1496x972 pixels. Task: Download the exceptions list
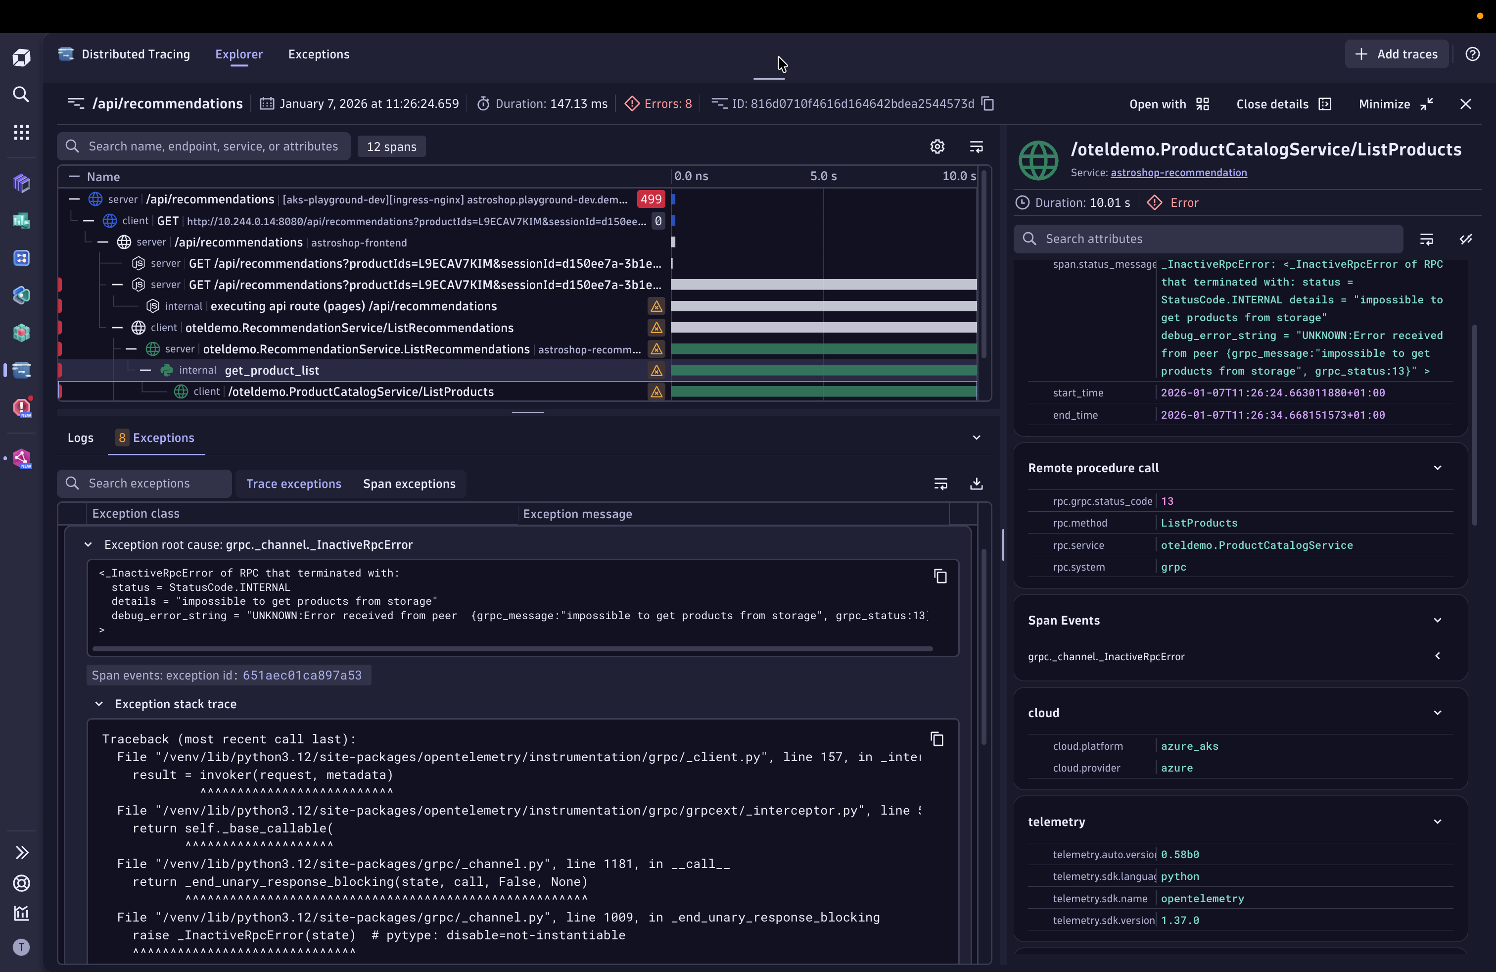pos(976,484)
